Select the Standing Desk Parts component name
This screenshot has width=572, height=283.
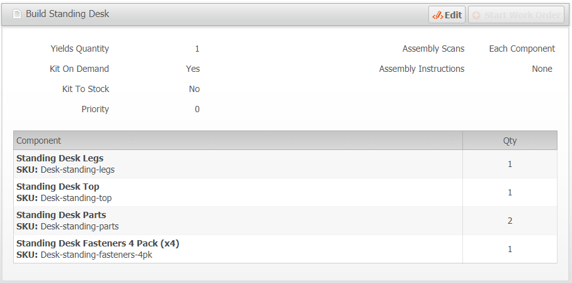click(x=61, y=215)
